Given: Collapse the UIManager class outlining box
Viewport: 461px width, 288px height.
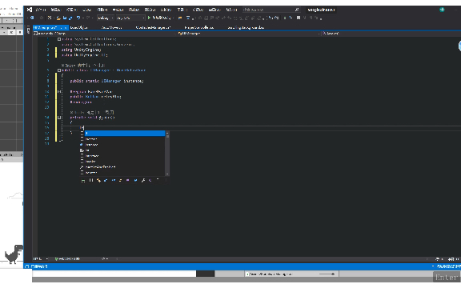Looking at the screenshot, I should [x=59, y=70].
